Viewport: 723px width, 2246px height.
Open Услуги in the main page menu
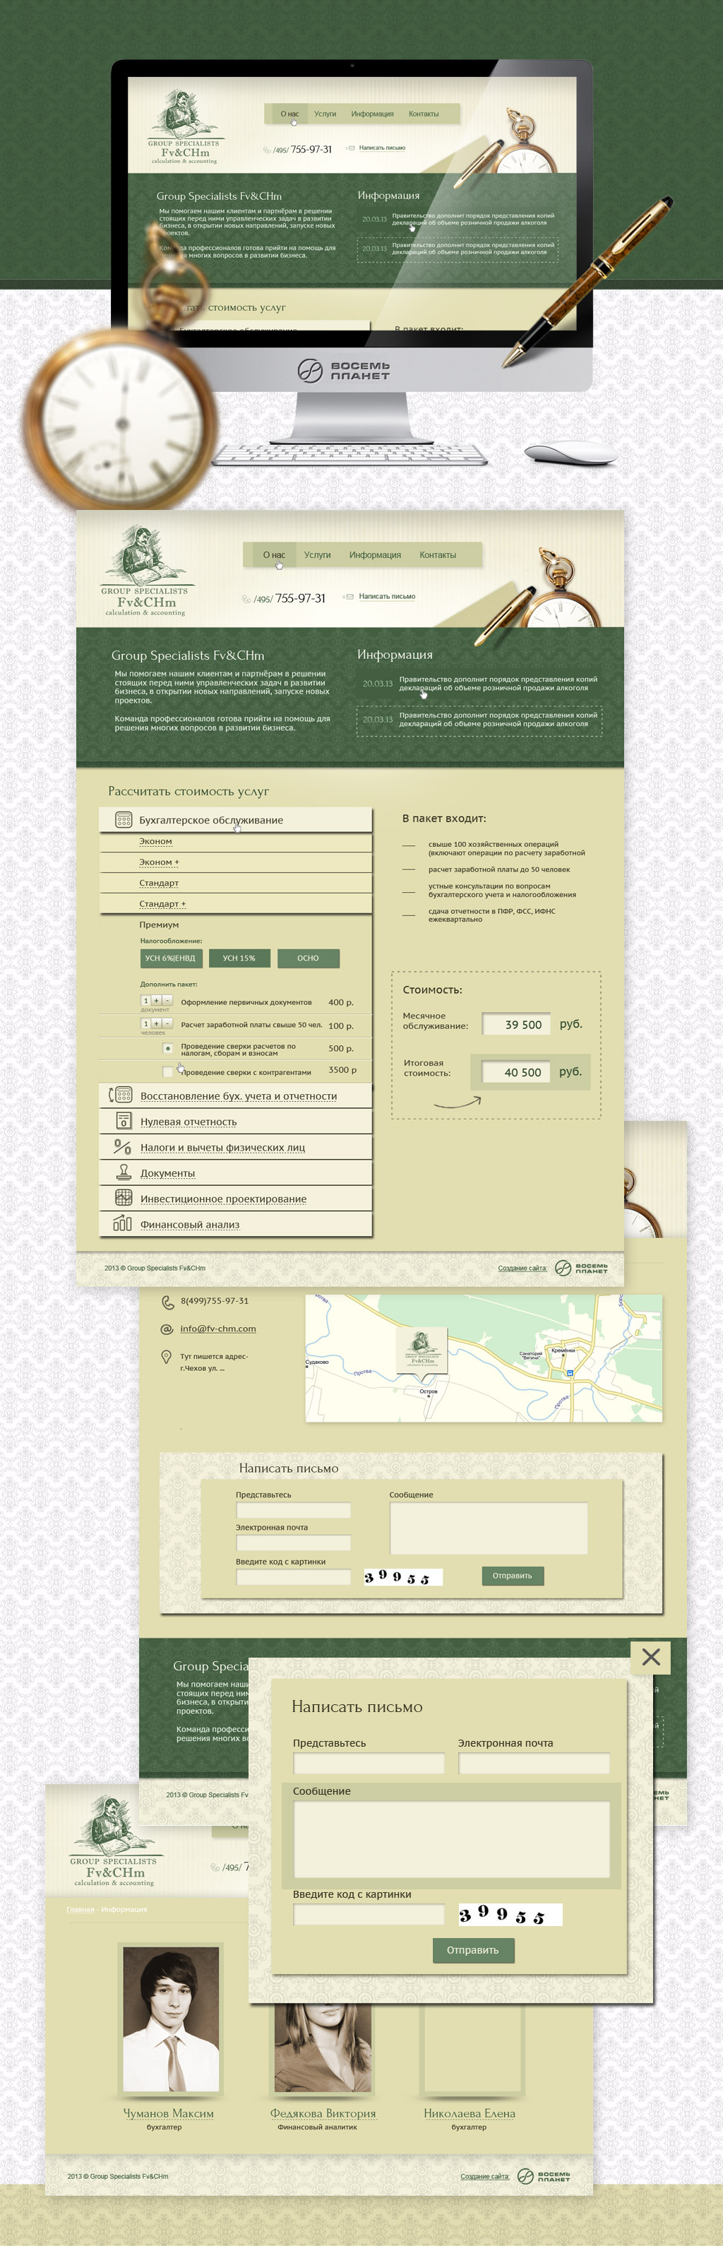[x=317, y=554]
